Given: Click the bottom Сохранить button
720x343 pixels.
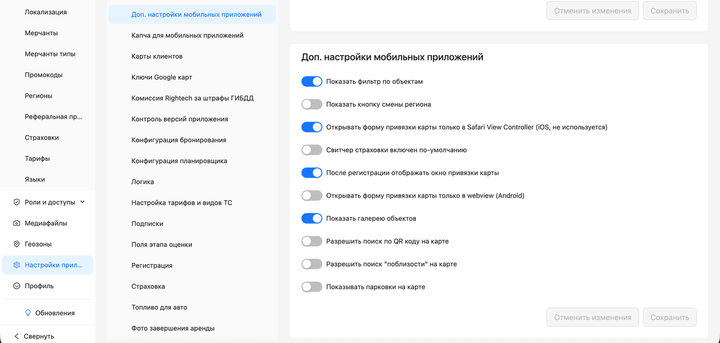Looking at the screenshot, I should [669, 317].
